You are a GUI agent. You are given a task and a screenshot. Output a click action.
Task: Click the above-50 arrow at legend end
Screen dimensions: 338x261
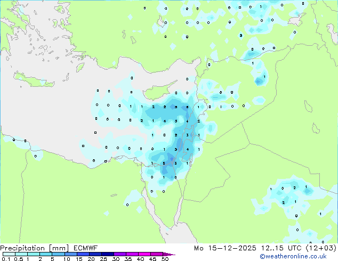click(x=169, y=254)
